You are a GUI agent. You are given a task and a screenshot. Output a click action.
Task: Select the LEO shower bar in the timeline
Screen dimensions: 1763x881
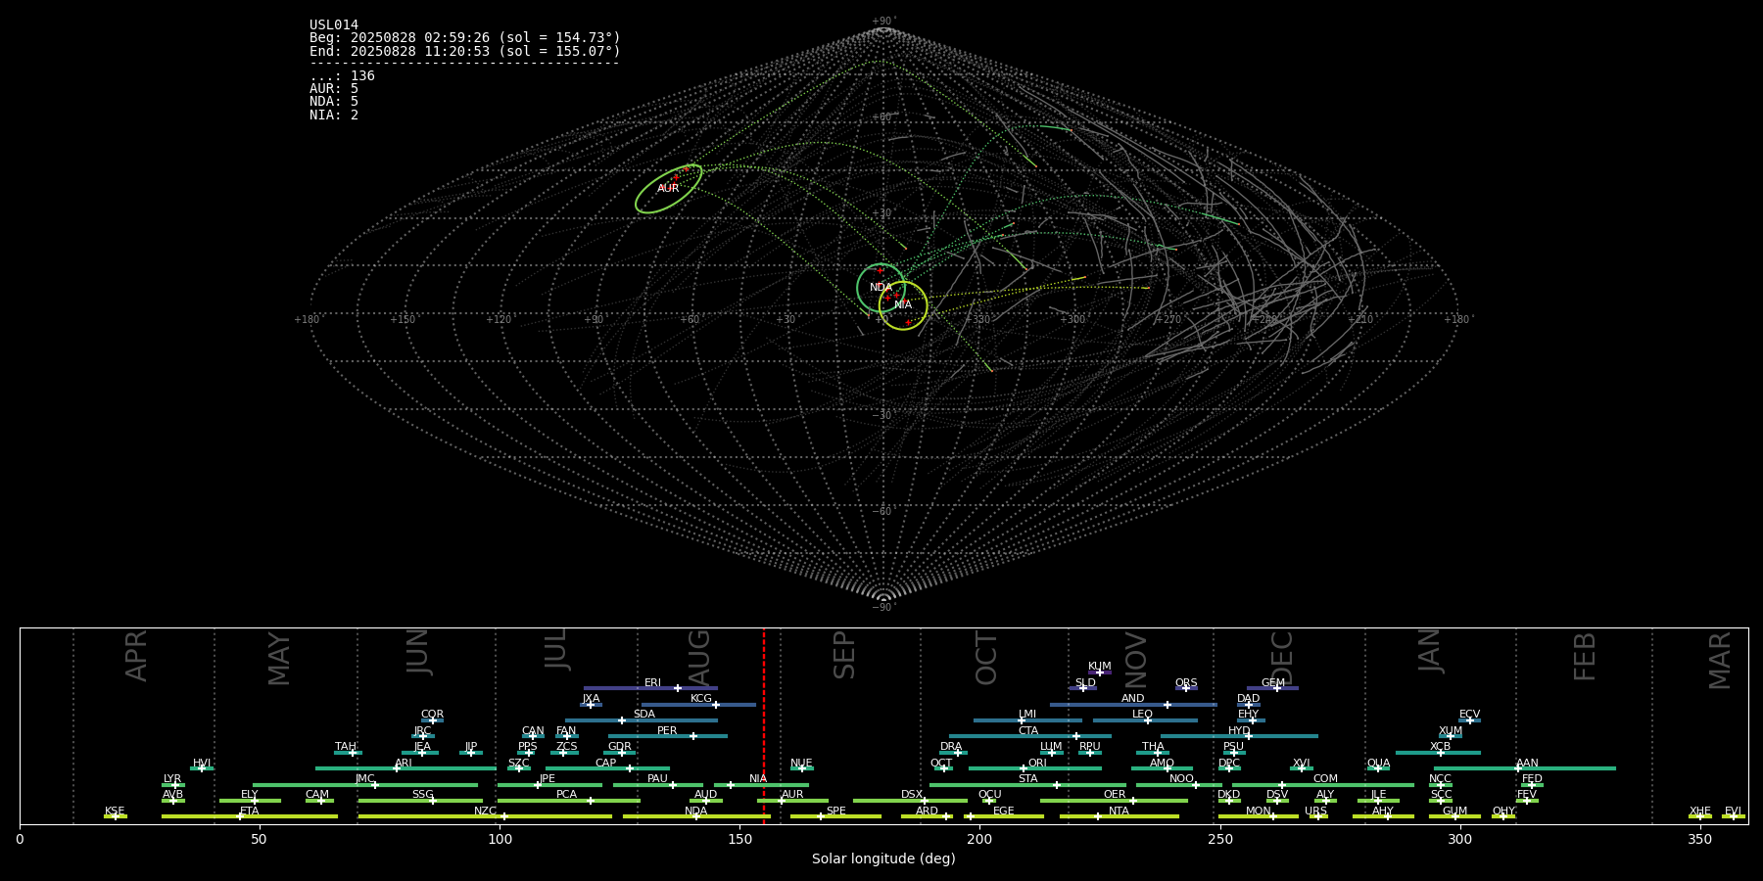click(x=1145, y=720)
